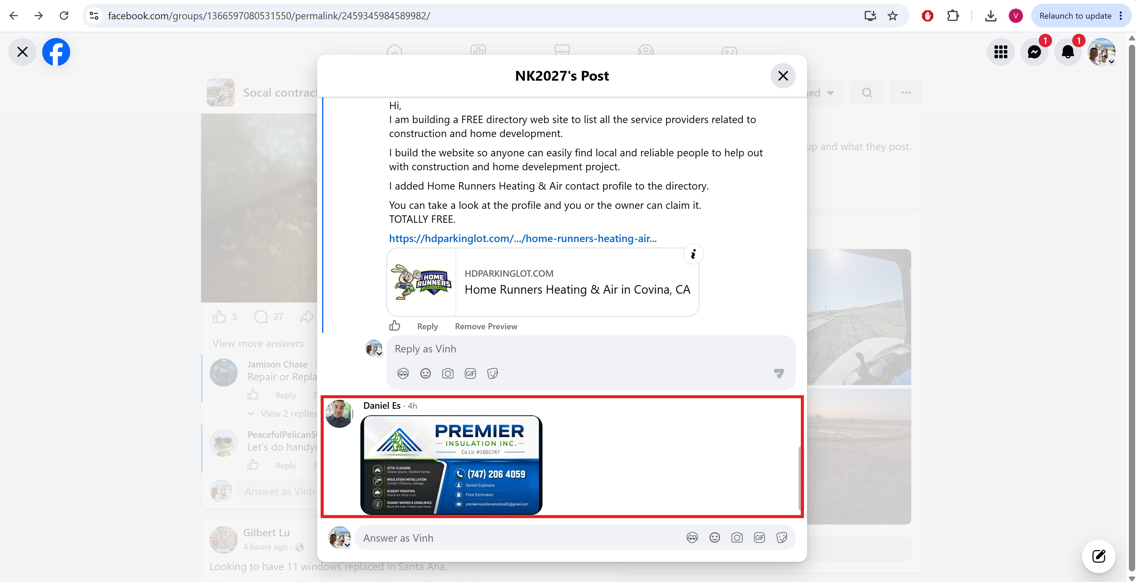
Task: Show link info via the i icon
Action: point(693,255)
